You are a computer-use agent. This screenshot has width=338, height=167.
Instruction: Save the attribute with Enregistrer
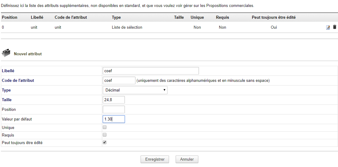click(x=155, y=159)
